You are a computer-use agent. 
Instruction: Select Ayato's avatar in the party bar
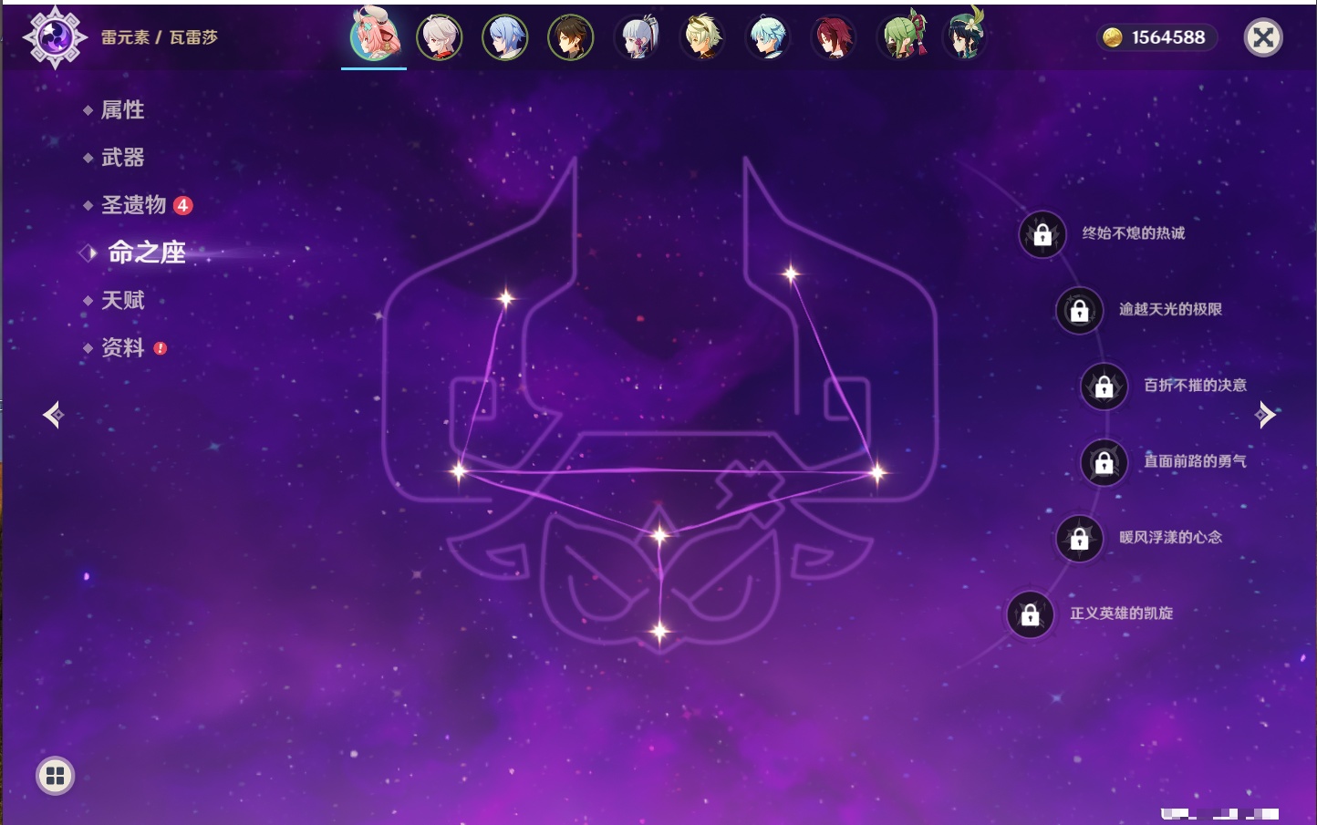point(505,37)
